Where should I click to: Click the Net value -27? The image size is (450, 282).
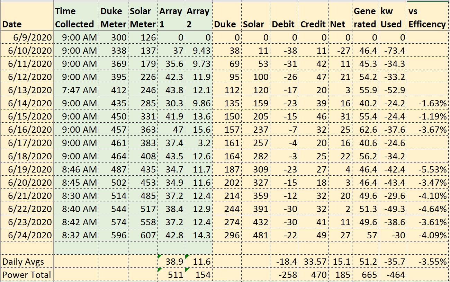[x=340, y=51]
